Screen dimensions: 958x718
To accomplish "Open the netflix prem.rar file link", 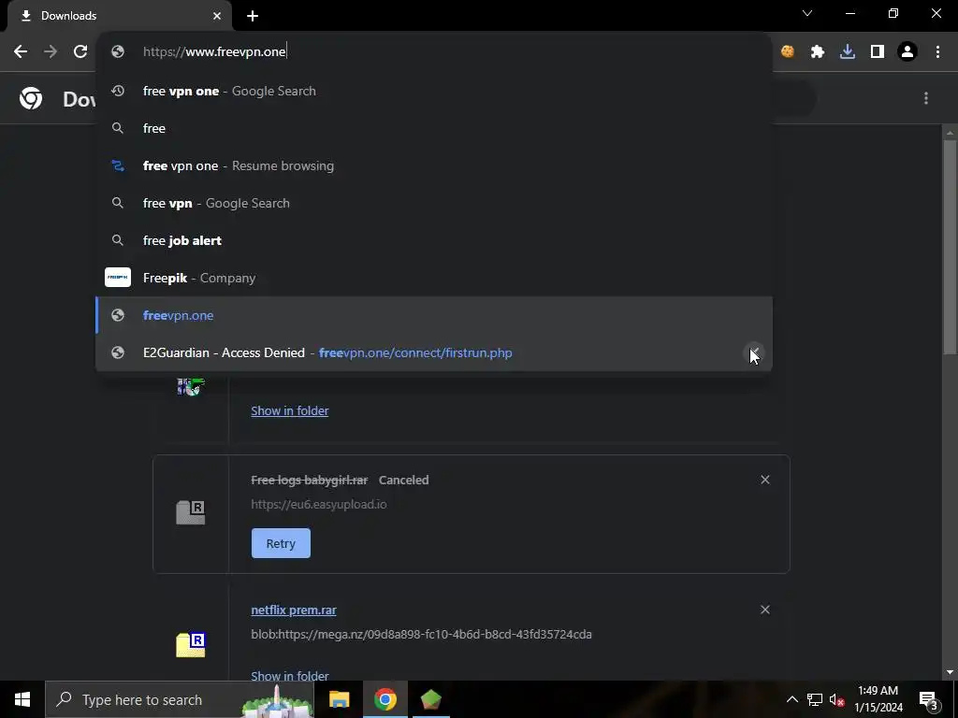I will (294, 610).
